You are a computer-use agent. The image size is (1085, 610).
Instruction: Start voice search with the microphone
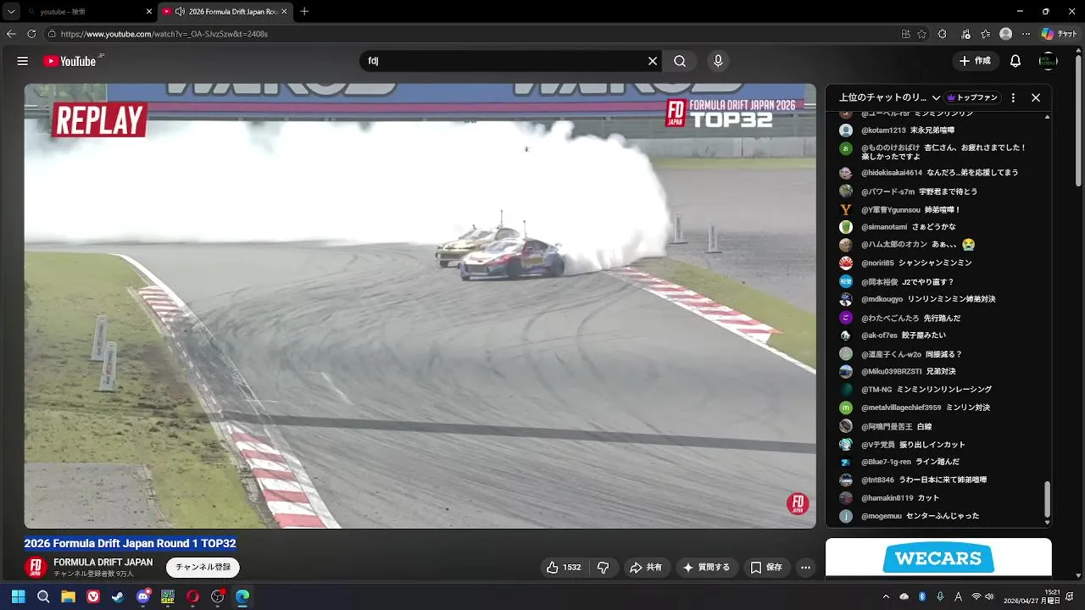point(718,61)
